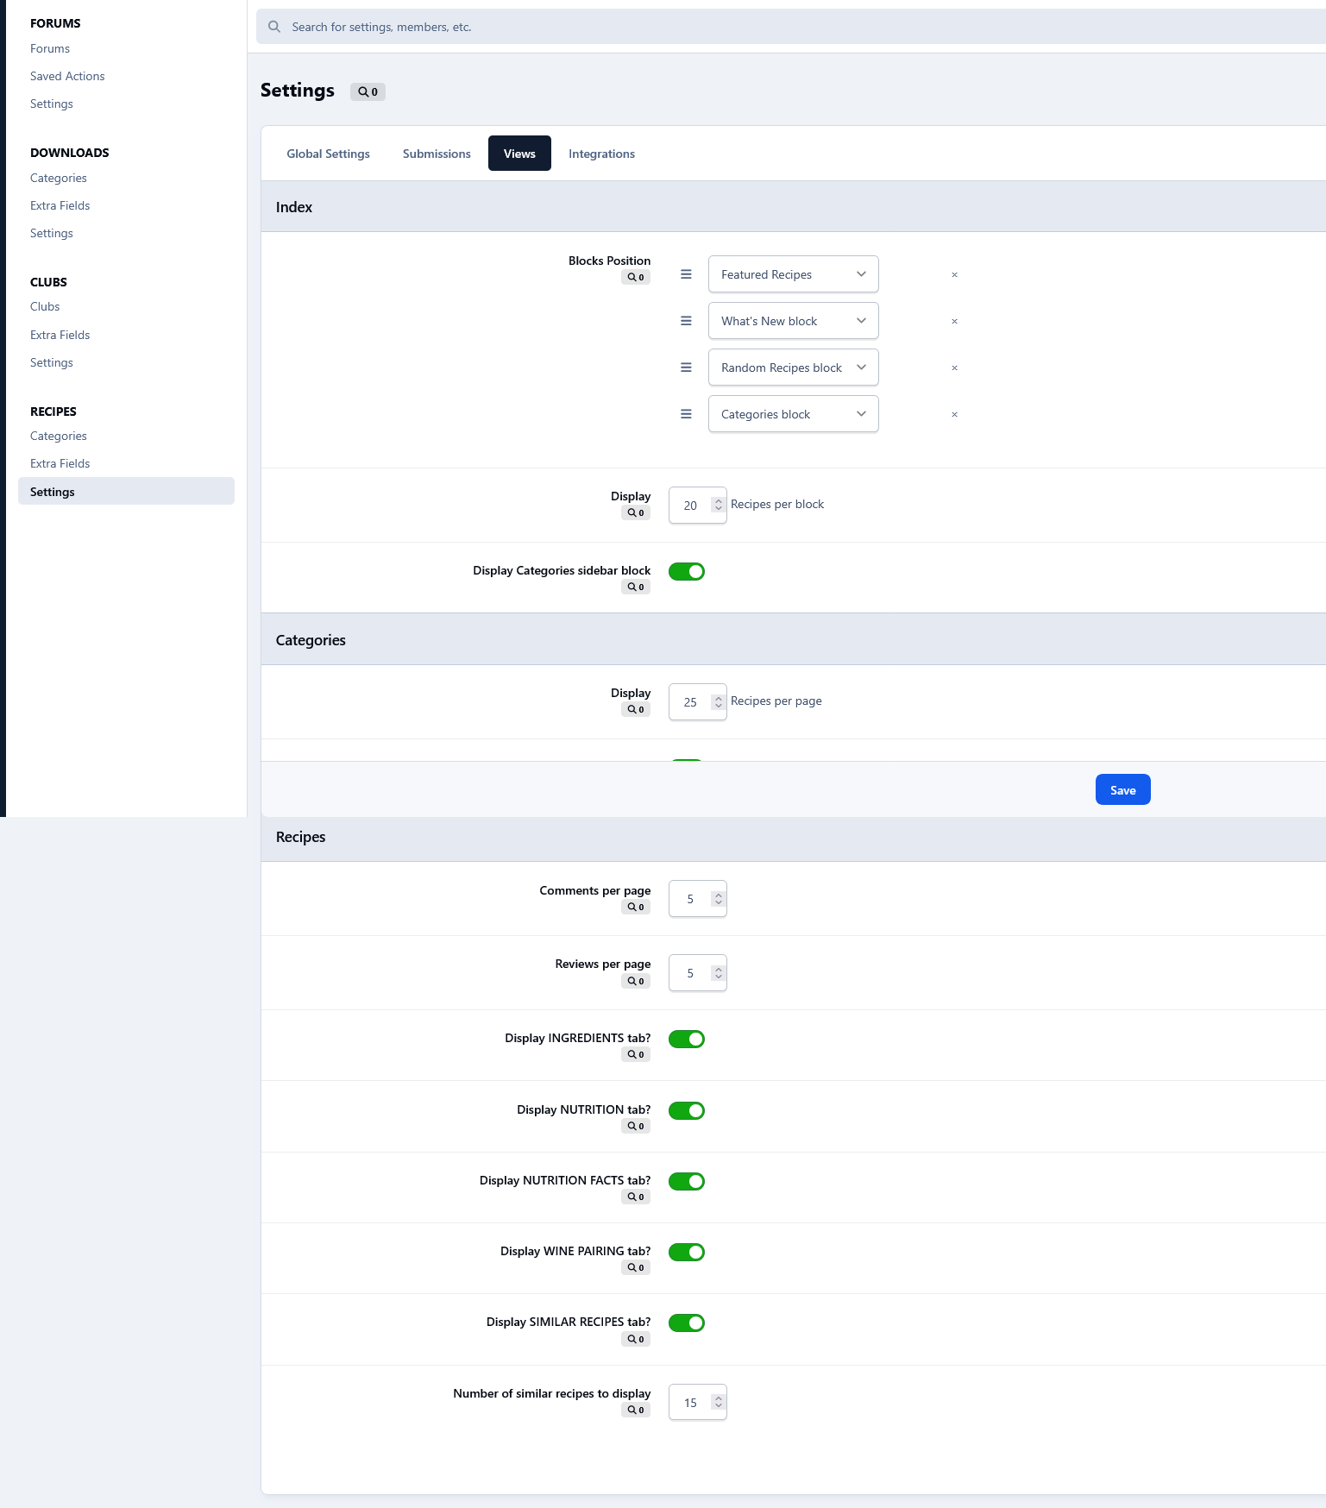Remove the Featured Recipes block row

point(954,274)
